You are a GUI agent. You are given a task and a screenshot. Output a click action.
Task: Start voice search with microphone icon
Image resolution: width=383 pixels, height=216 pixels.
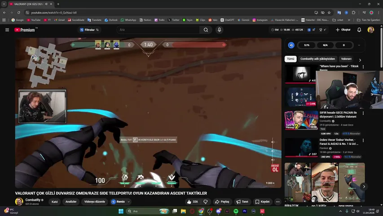point(219,30)
